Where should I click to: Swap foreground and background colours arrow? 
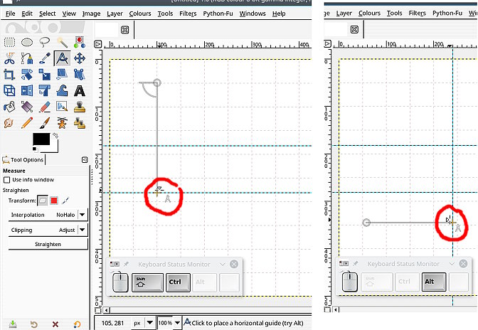pyautogui.click(x=55, y=135)
